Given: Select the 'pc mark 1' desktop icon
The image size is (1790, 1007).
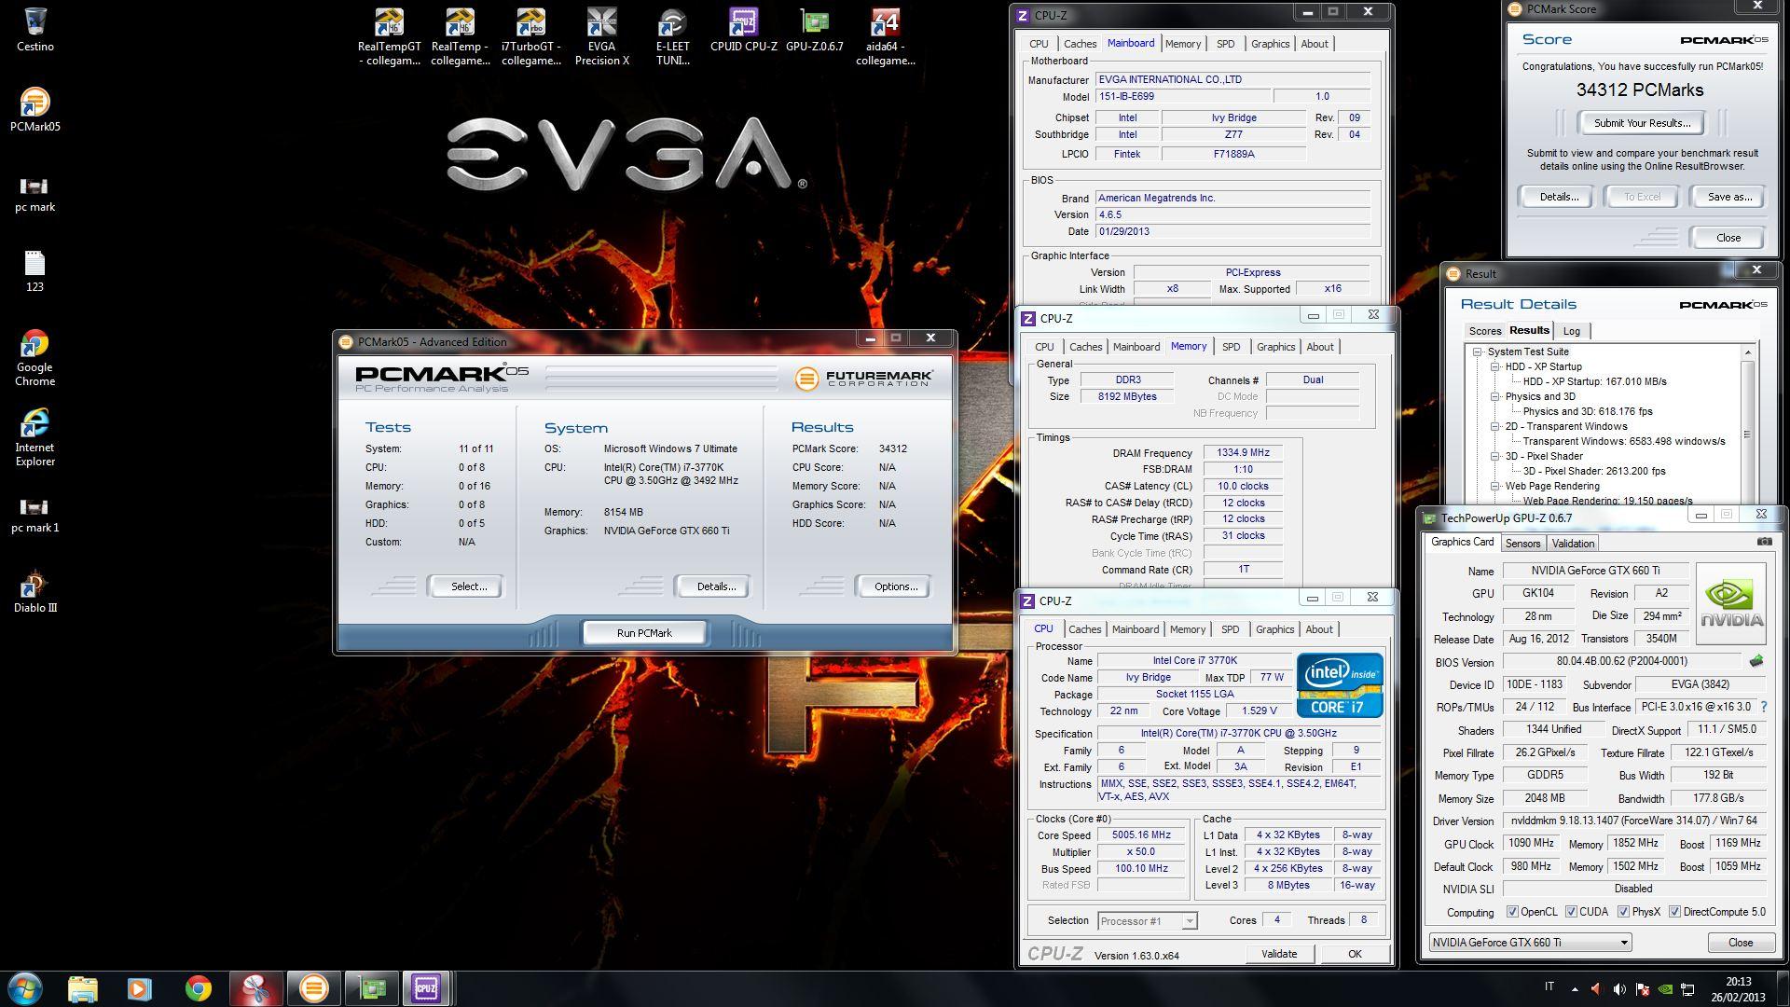Looking at the screenshot, I should point(35,514).
